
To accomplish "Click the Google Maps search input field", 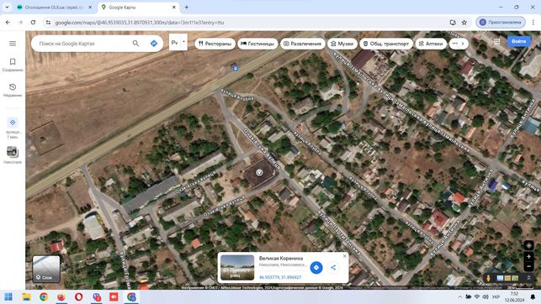I will (x=82, y=44).
